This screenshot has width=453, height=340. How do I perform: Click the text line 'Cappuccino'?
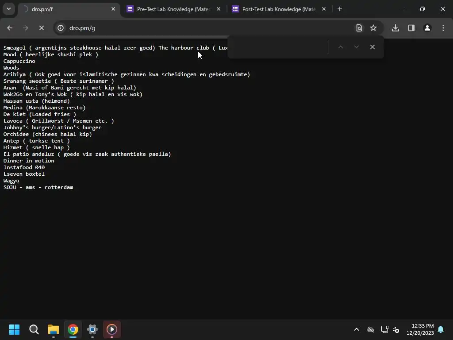point(19,61)
